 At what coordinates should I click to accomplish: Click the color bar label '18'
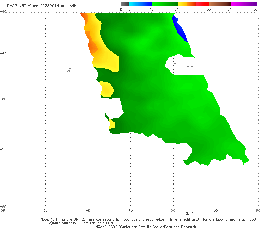coord(152,10)
